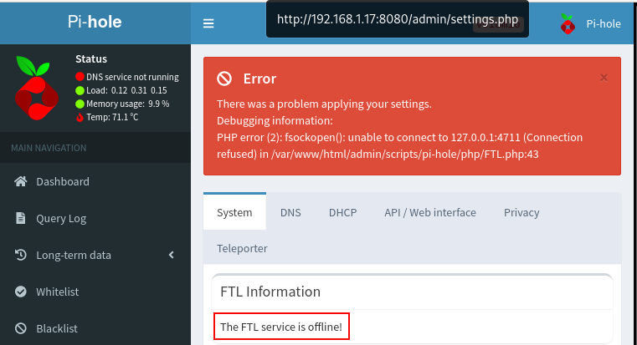Open the API / Web interface tab

coord(430,212)
